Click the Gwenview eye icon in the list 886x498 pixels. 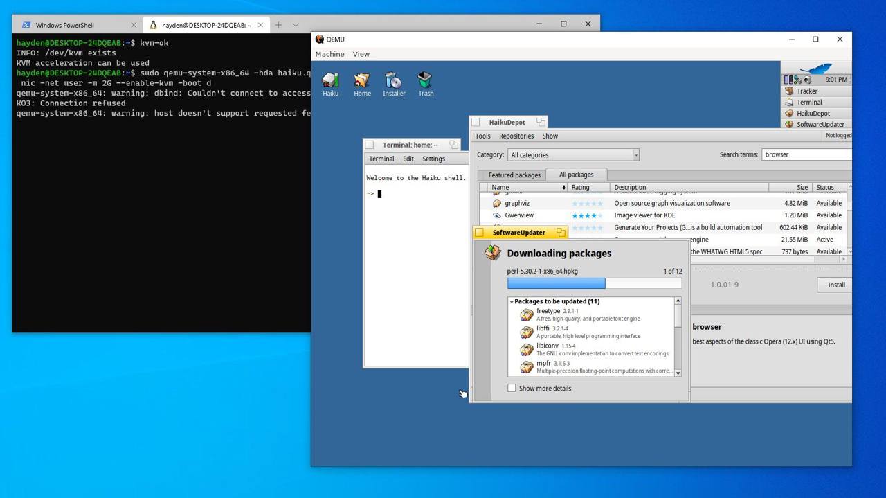pyautogui.click(x=496, y=215)
